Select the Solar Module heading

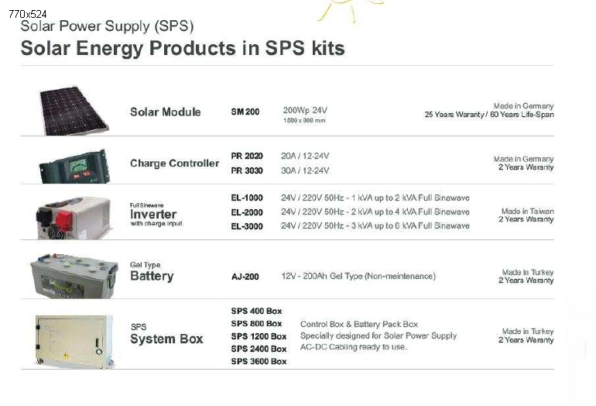point(166,112)
